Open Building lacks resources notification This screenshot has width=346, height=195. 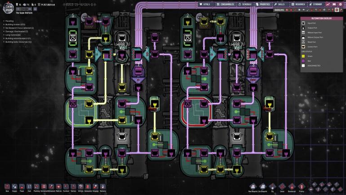tap(18, 42)
